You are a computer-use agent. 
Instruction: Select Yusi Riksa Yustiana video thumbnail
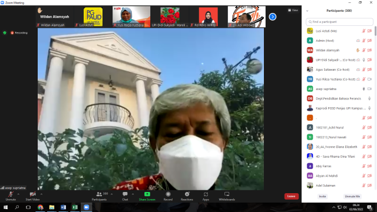coord(131,17)
